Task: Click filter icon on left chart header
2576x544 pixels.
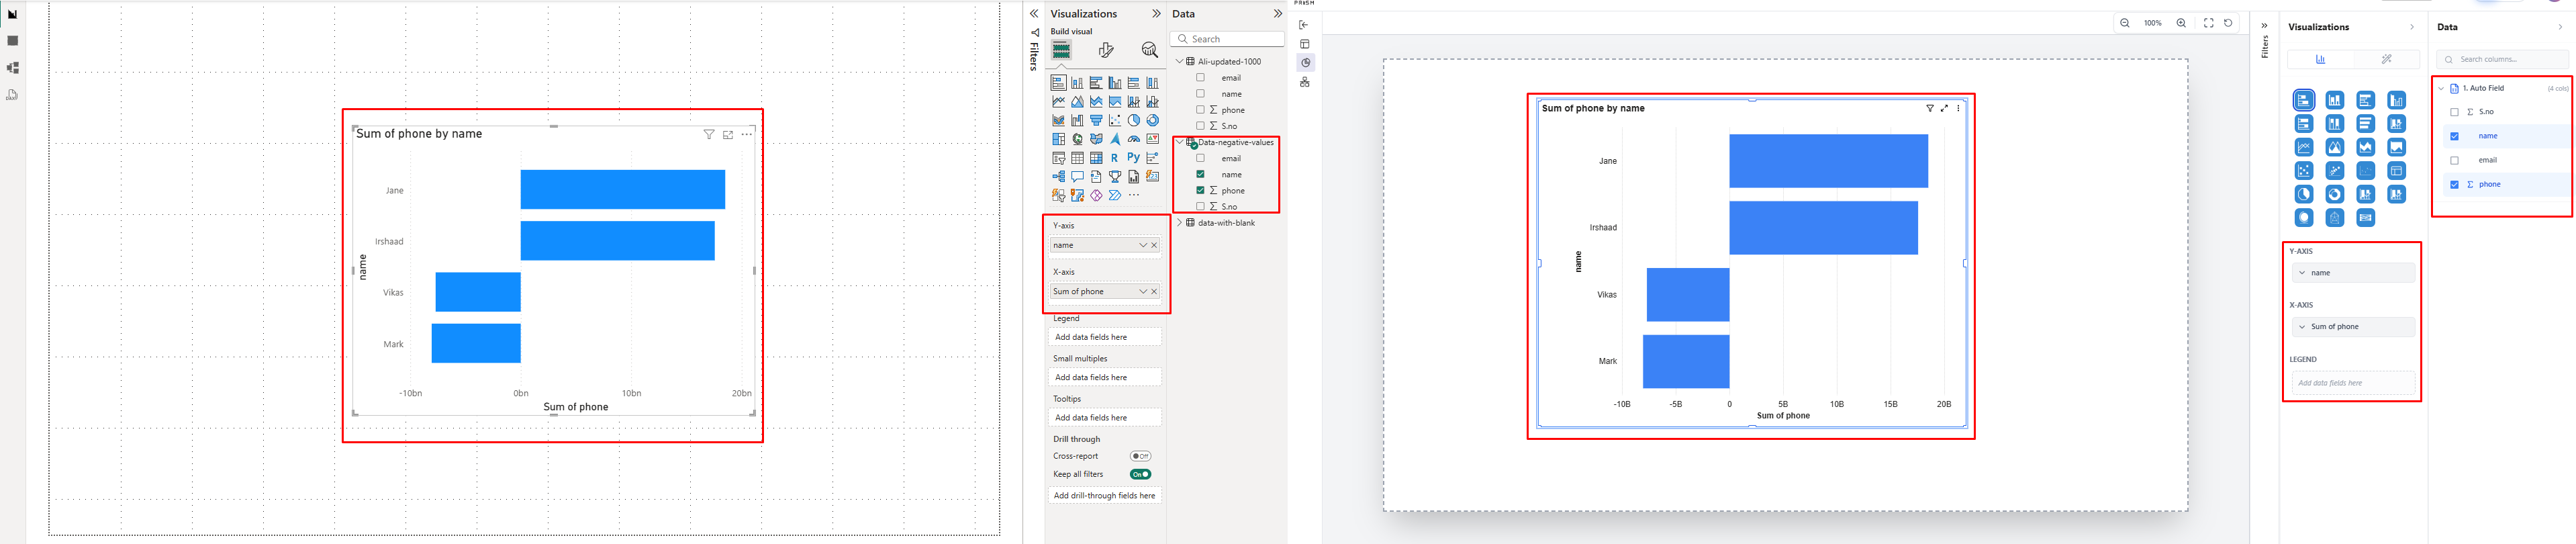Action: [x=708, y=134]
